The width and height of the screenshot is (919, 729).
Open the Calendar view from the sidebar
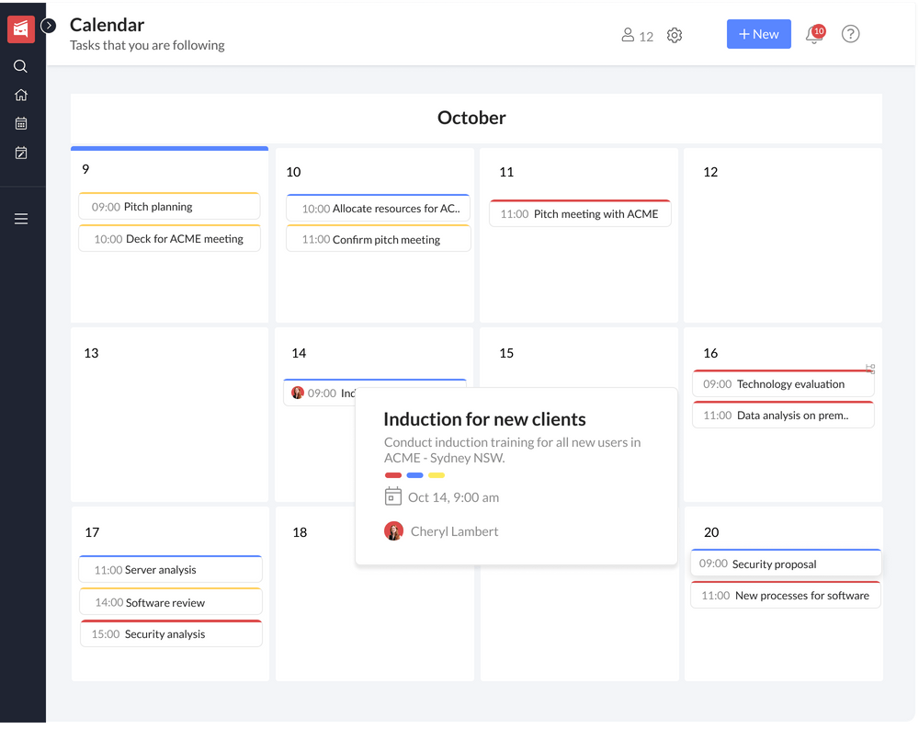click(x=20, y=123)
